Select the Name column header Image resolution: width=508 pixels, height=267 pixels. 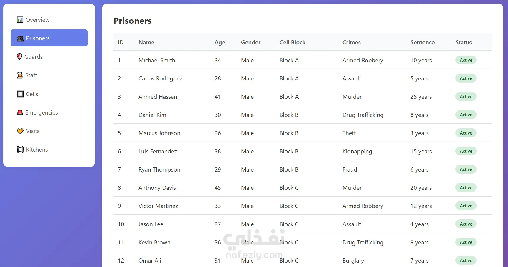[x=146, y=42]
